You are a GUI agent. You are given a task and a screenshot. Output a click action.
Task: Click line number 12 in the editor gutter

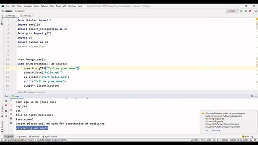pyautogui.click(x=7, y=68)
